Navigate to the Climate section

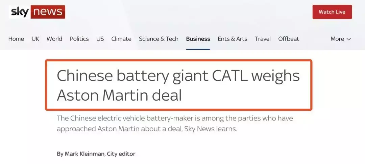point(121,39)
